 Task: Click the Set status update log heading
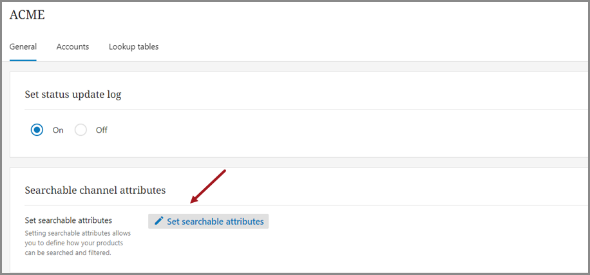[73, 95]
